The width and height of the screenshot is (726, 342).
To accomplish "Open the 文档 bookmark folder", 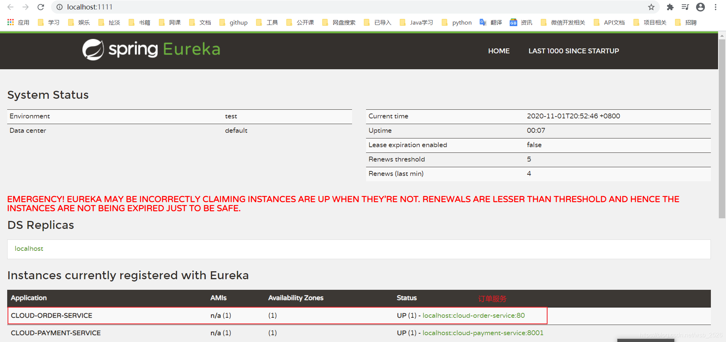I will click(200, 22).
